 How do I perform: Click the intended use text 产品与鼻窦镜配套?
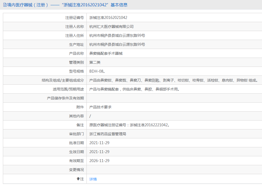click(x=135, y=89)
